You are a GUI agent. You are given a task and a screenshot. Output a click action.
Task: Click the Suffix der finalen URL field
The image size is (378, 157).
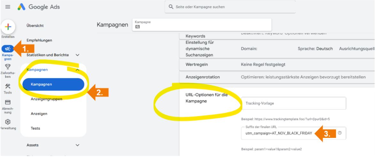(x=293, y=133)
